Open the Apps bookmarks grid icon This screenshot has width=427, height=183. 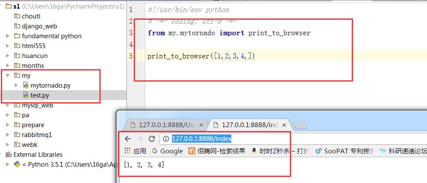click(x=127, y=151)
